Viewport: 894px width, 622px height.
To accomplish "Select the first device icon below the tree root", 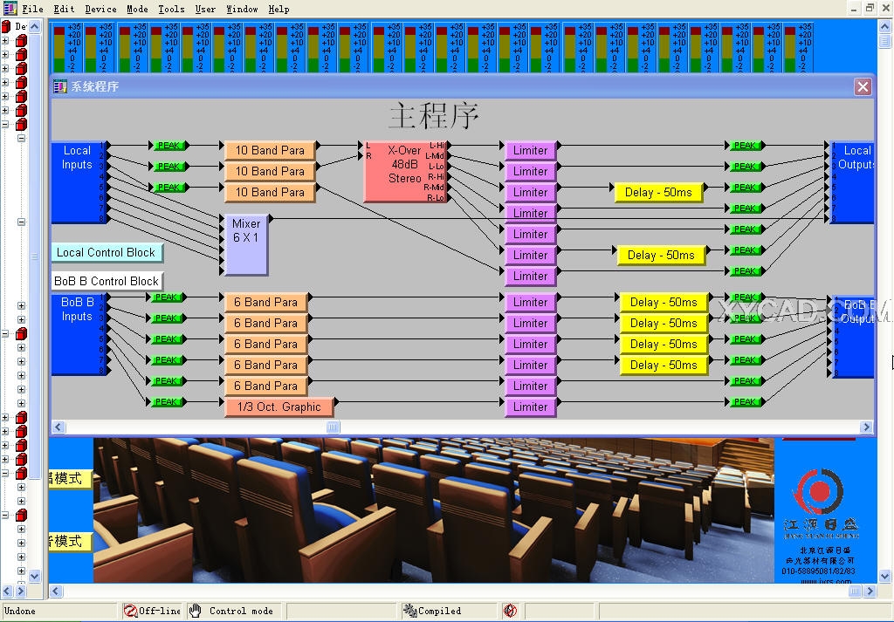I will [21, 40].
